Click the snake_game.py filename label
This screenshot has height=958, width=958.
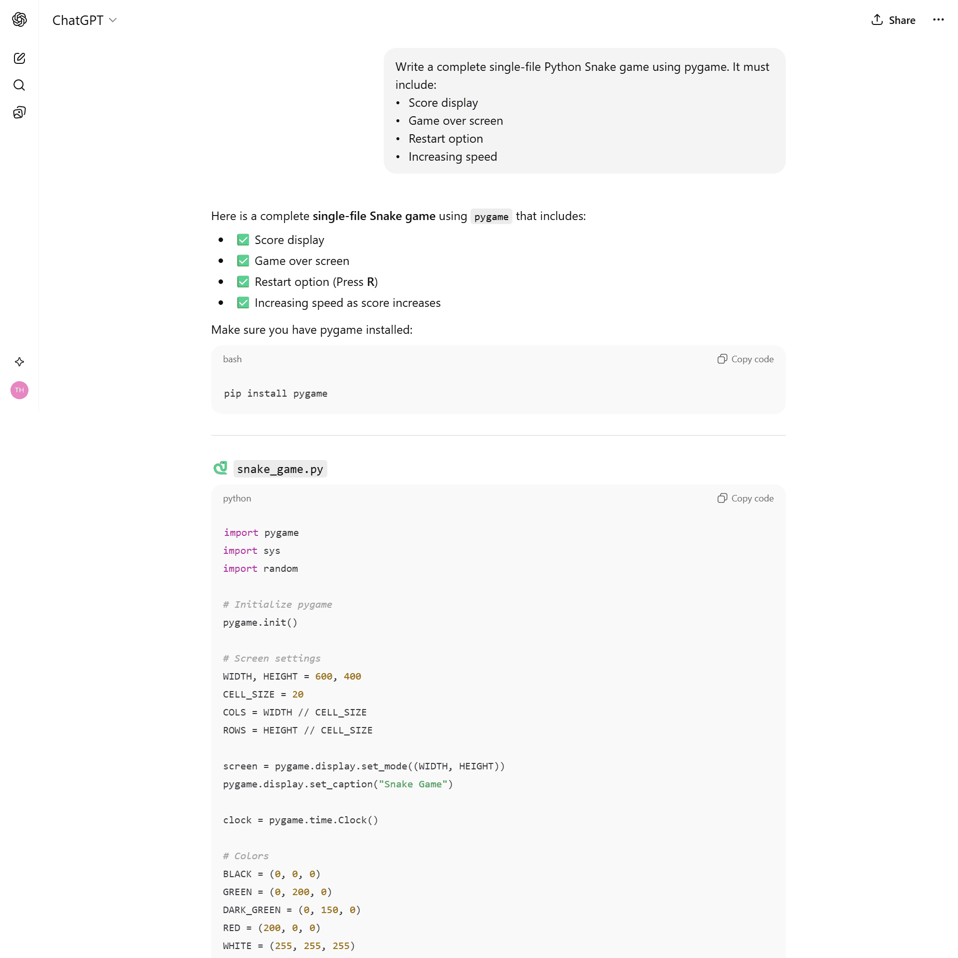280,469
